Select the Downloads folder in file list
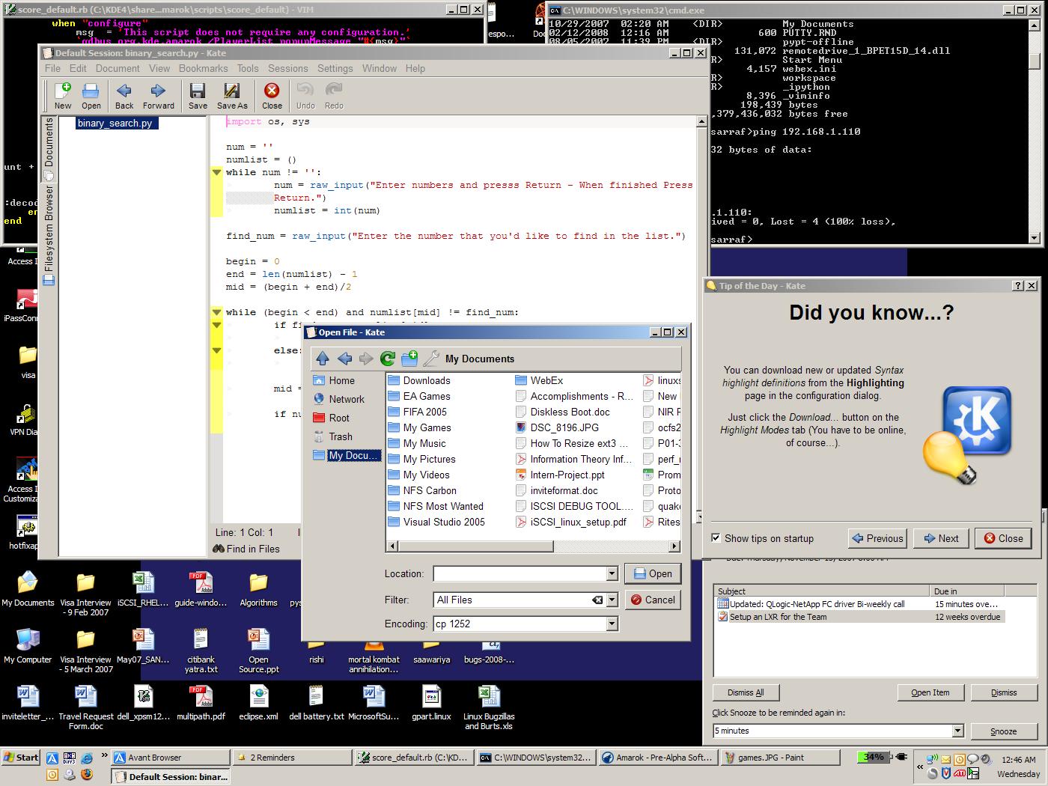The width and height of the screenshot is (1048, 786). pyautogui.click(x=418, y=380)
